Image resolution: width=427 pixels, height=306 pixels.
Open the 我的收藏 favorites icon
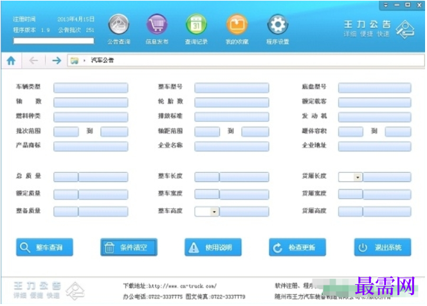[237, 25]
